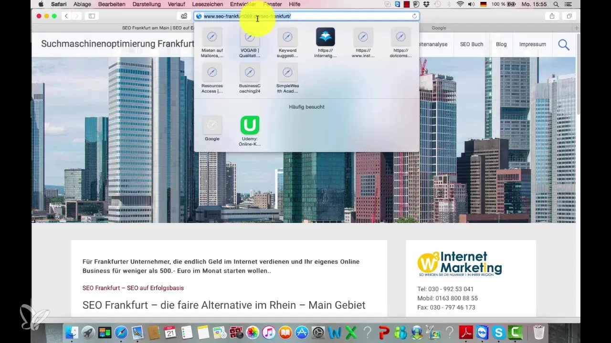Image resolution: width=611 pixels, height=343 pixels.
Task: Open the Trash in the Dock
Action: pos(539,332)
